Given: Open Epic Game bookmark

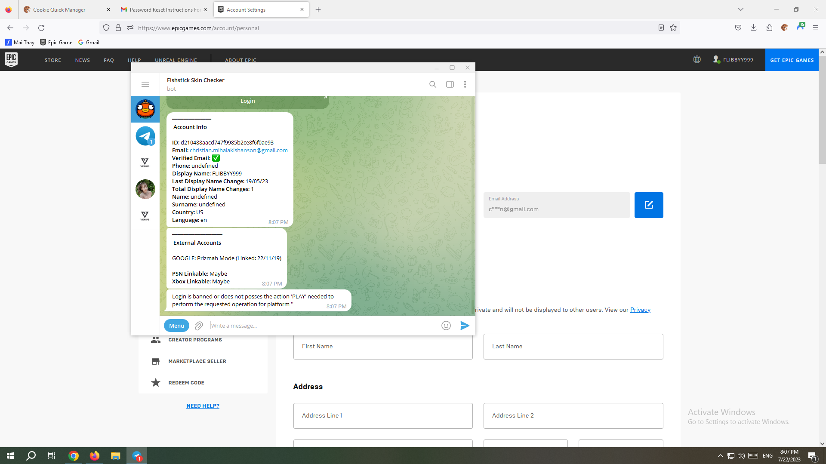Looking at the screenshot, I should [56, 42].
